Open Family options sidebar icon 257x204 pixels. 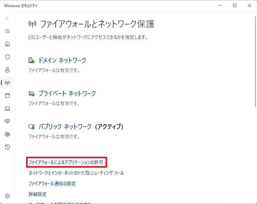(x=7, y=134)
